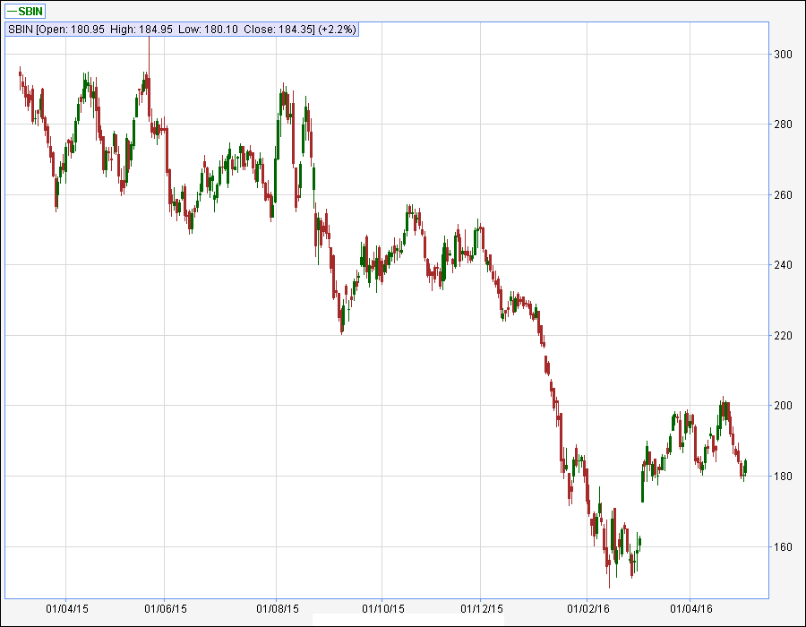This screenshot has height=627, width=806.
Task: Select the 01/04/15 date label
Action: (x=65, y=608)
